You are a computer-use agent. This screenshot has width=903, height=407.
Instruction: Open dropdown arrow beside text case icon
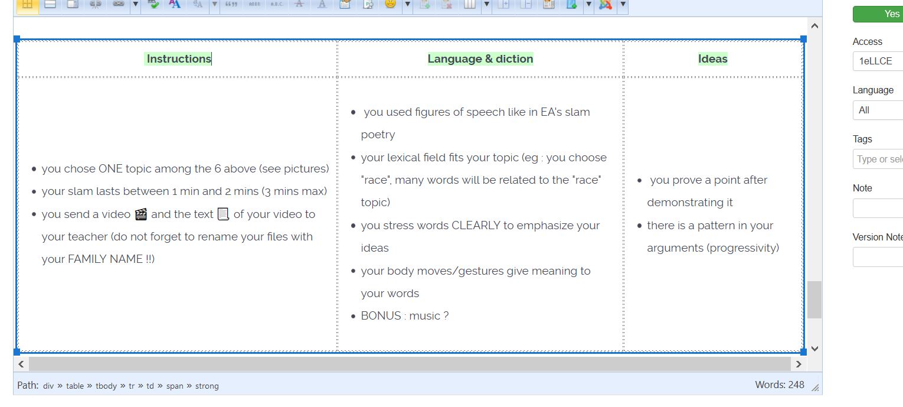click(214, 5)
